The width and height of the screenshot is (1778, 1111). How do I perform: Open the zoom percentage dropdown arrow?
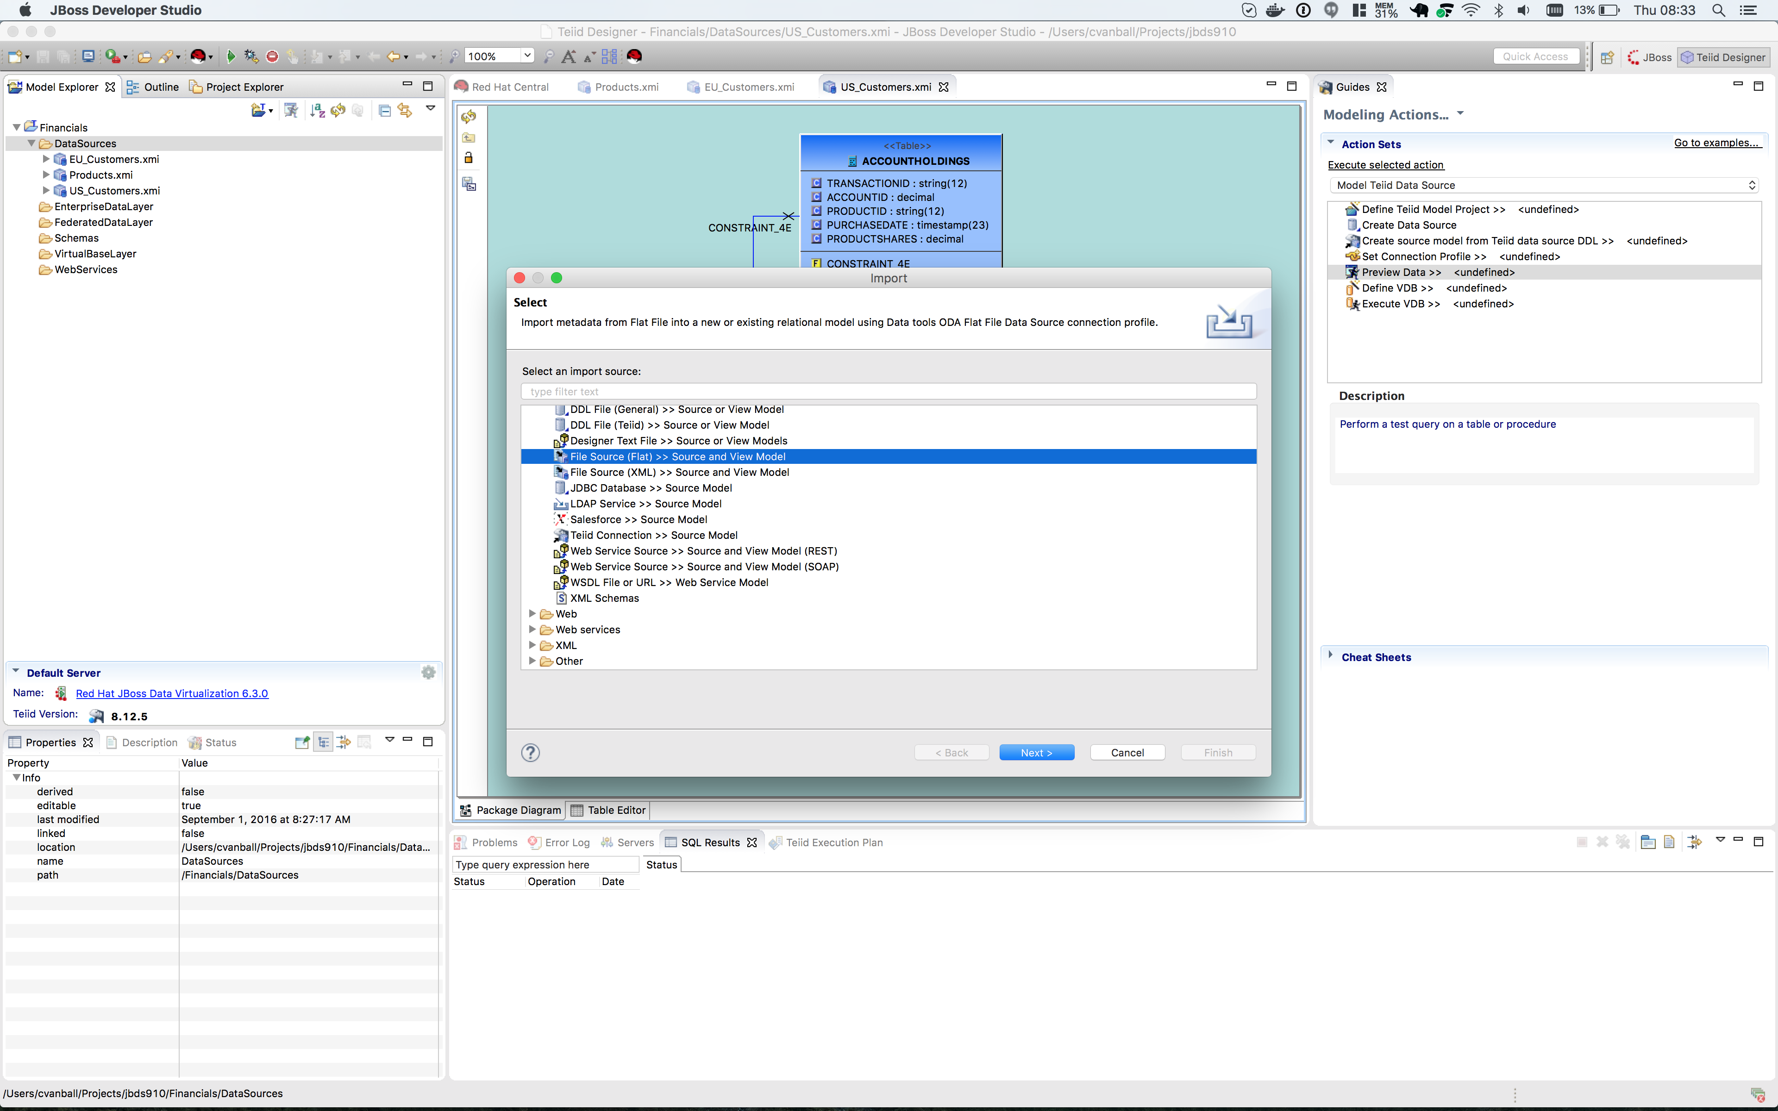pyautogui.click(x=527, y=56)
